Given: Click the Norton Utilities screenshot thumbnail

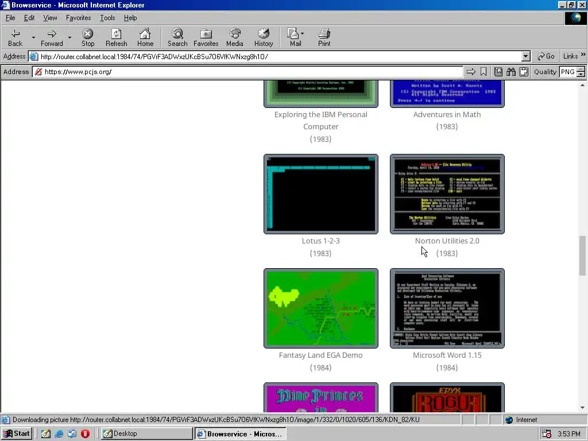Looking at the screenshot, I should pos(447,194).
